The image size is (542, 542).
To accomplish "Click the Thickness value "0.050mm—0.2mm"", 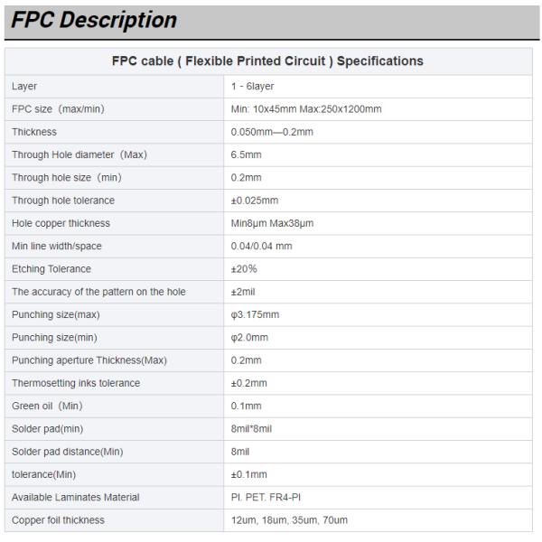I will click(274, 132).
